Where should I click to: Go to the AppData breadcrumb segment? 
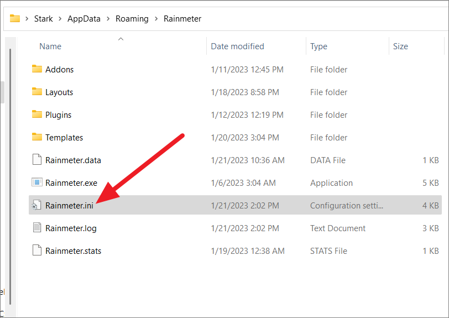tap(84, 19)
